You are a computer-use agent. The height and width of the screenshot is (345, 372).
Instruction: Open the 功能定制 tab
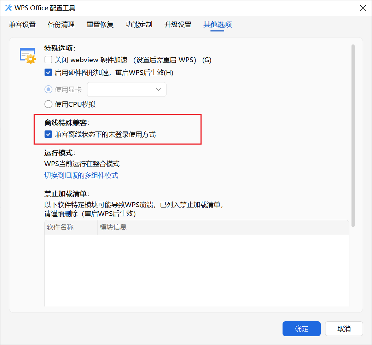pyautogui.click(x=139, y=25)
